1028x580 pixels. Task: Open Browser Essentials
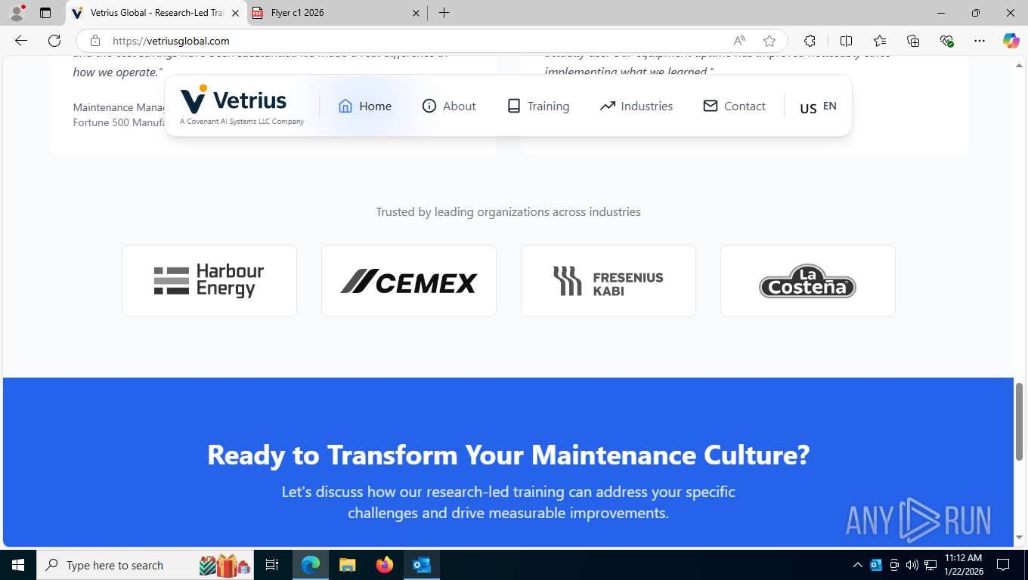[946, 41]
